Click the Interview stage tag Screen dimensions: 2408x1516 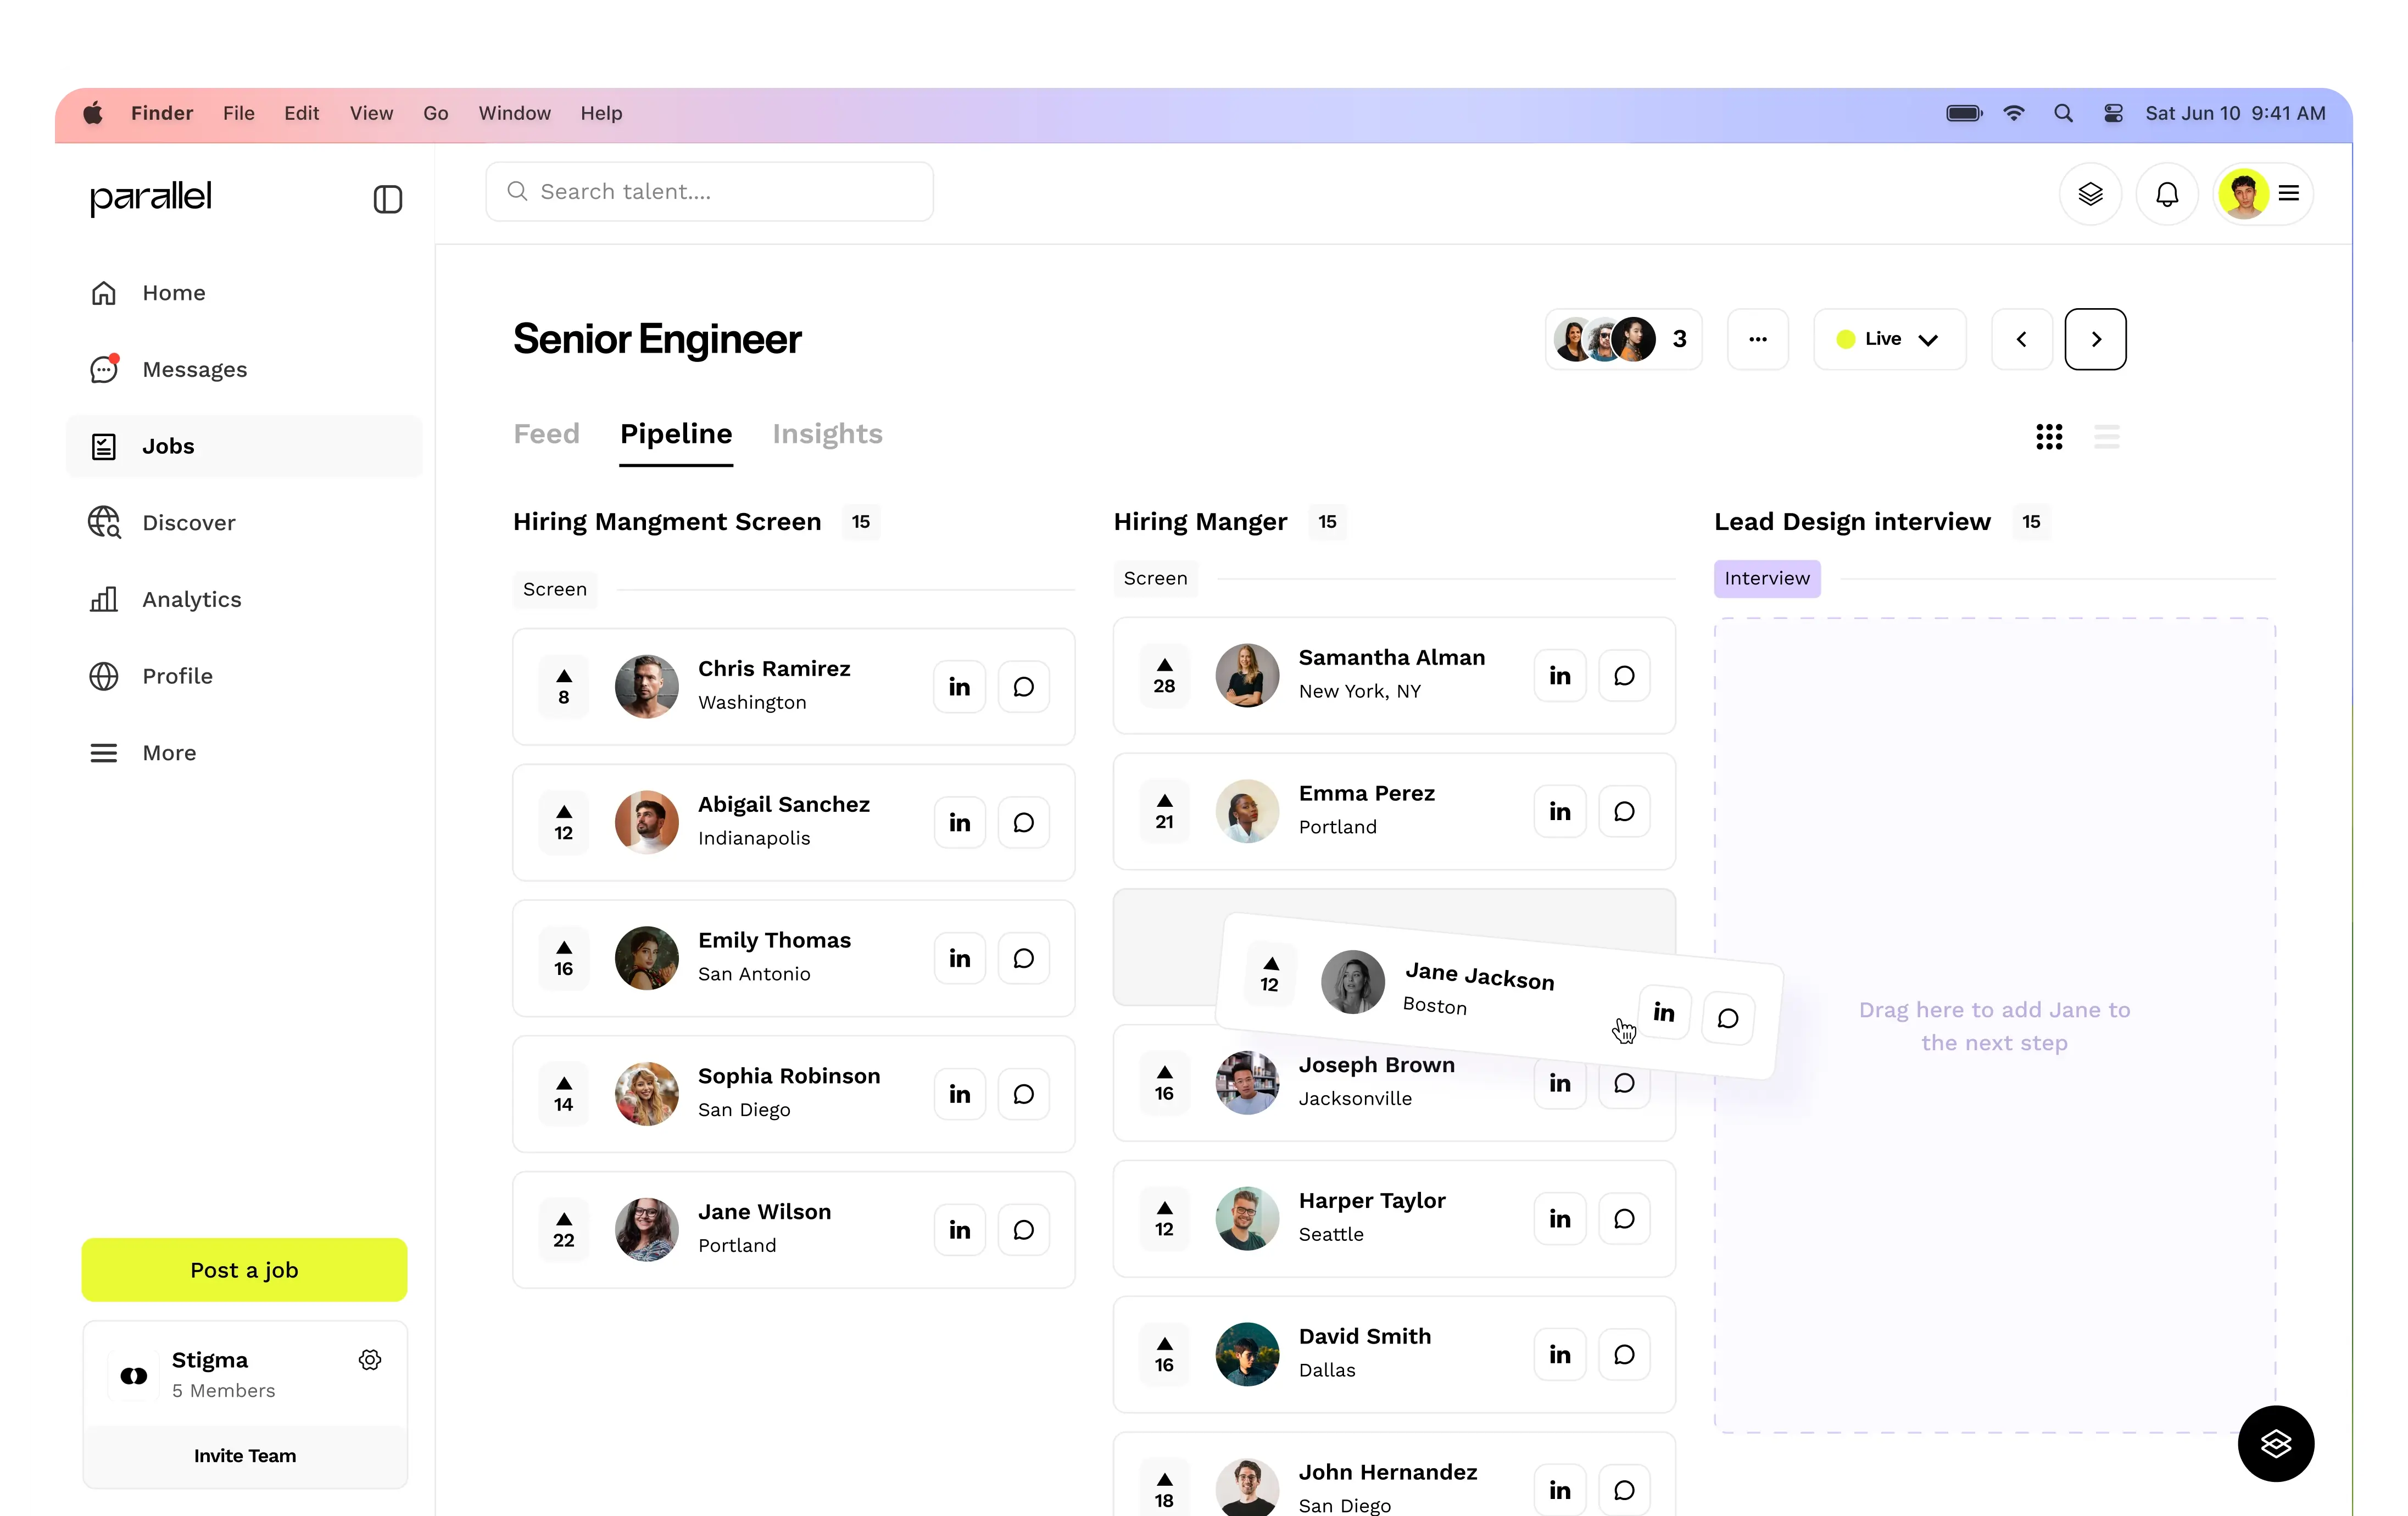coord(1766,579)
